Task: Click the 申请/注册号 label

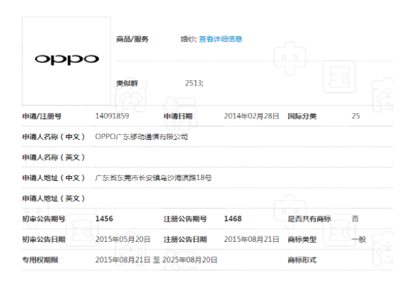Action: (x=42, y=116)
